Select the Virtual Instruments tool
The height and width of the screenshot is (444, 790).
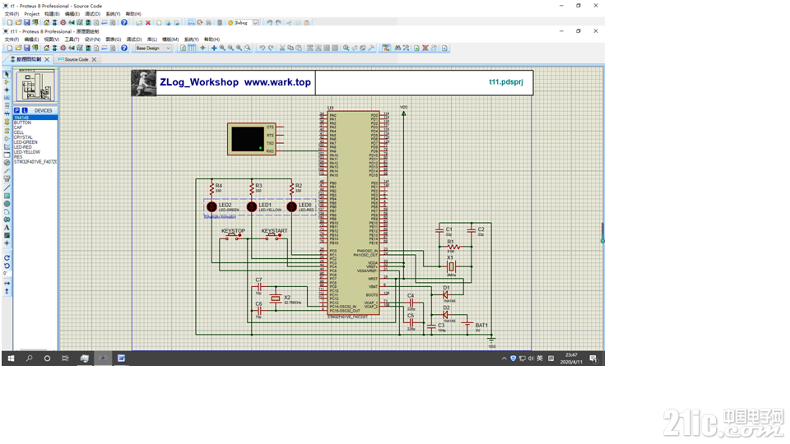click(x=7, y=178)
